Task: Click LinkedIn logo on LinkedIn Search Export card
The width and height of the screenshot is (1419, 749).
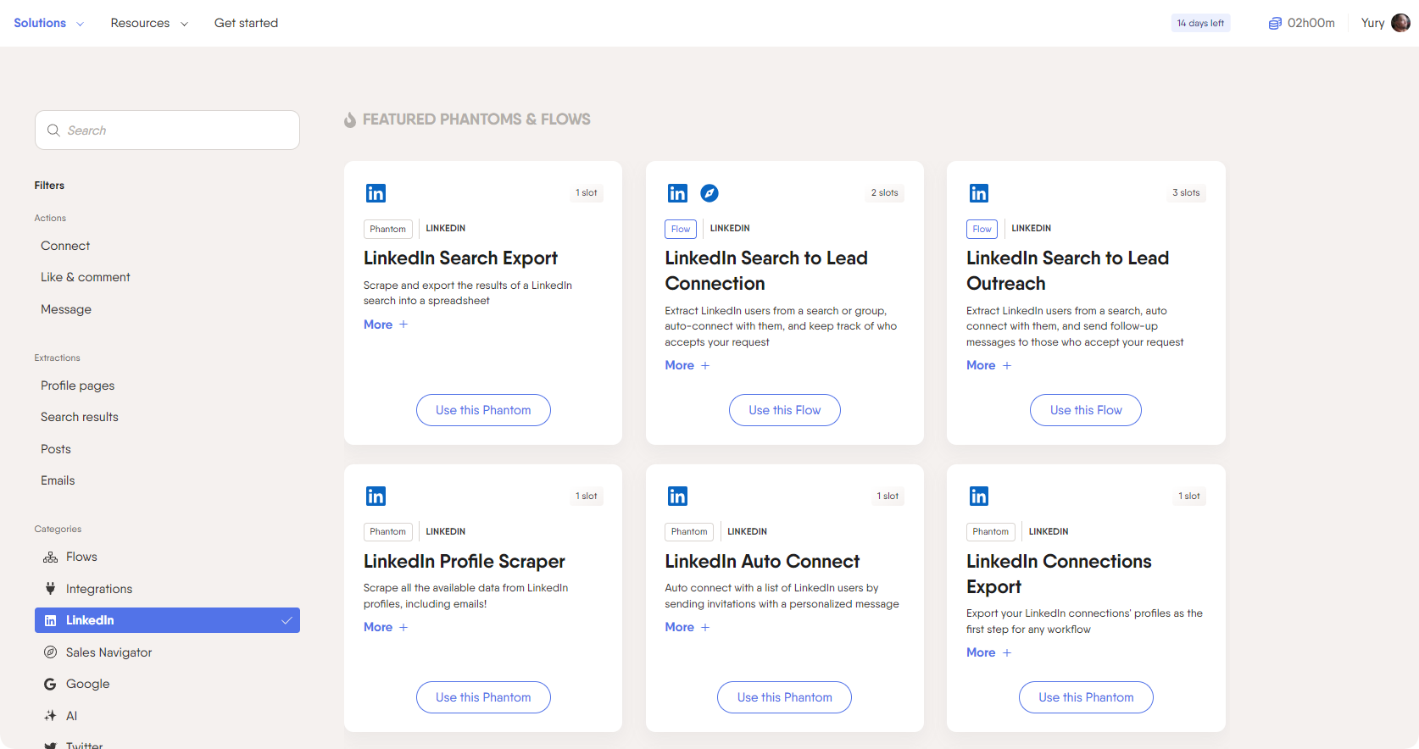Action: pos(376,193)
